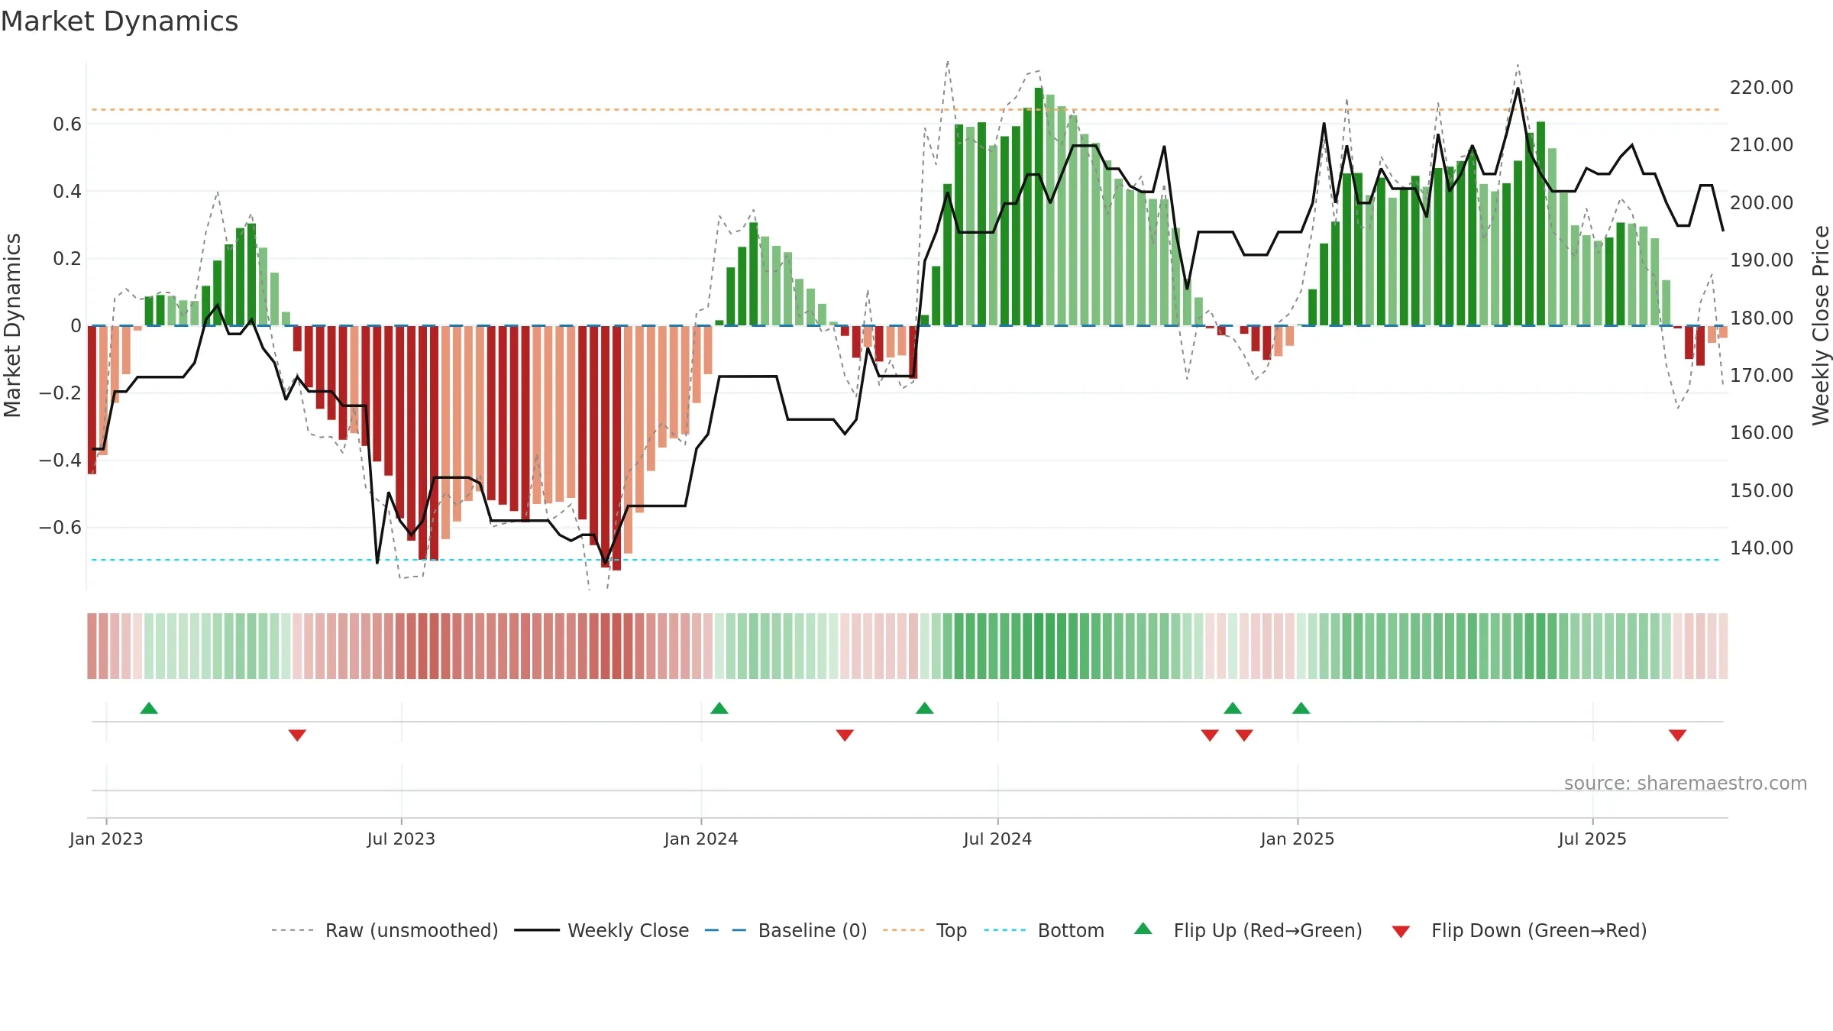Click the 200.00 price axis label
Screen dimensions: 1833x1031
pyautogui.click(x=1761, y=202)
